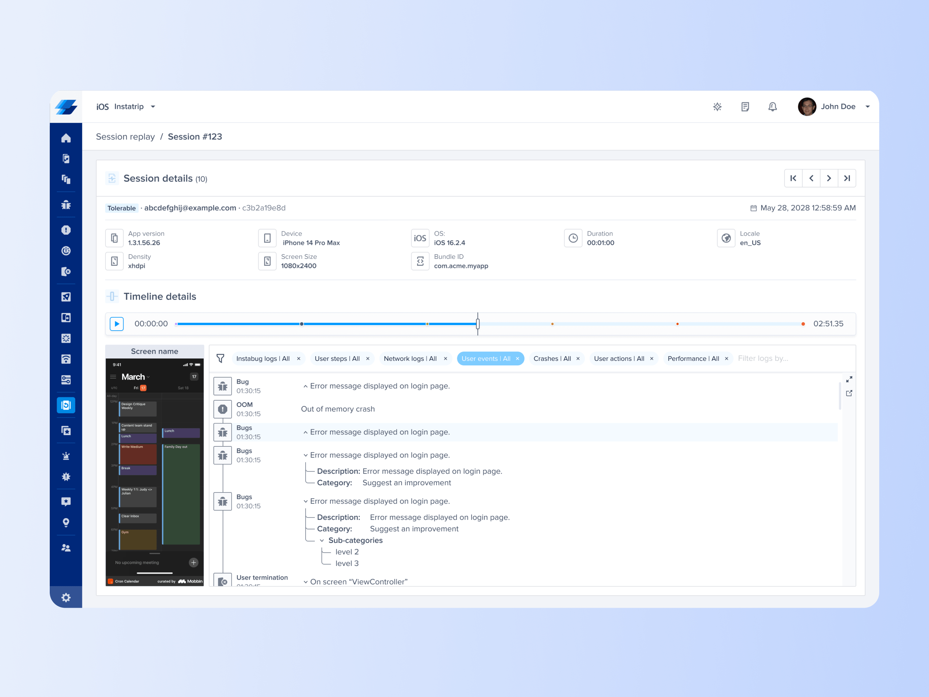Open the release notes document icon

[745, 107]
